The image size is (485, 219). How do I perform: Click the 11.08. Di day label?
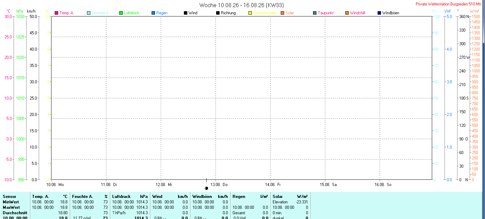(109, 185)
